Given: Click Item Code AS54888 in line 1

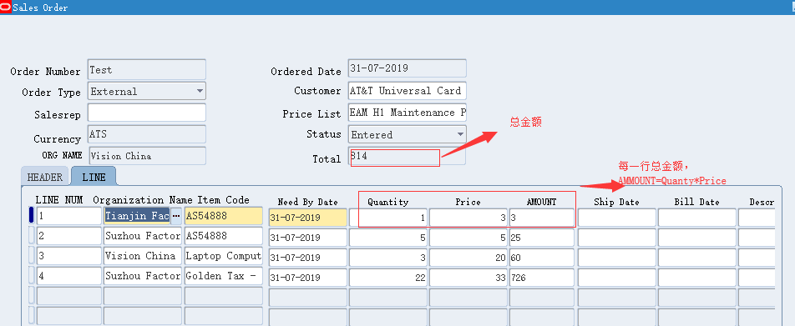Looking at the screenshot, I should 224,216.
